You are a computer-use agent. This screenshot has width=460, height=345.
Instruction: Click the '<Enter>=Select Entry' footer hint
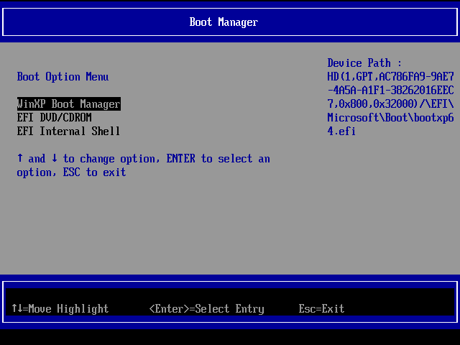tap(207, 308)
